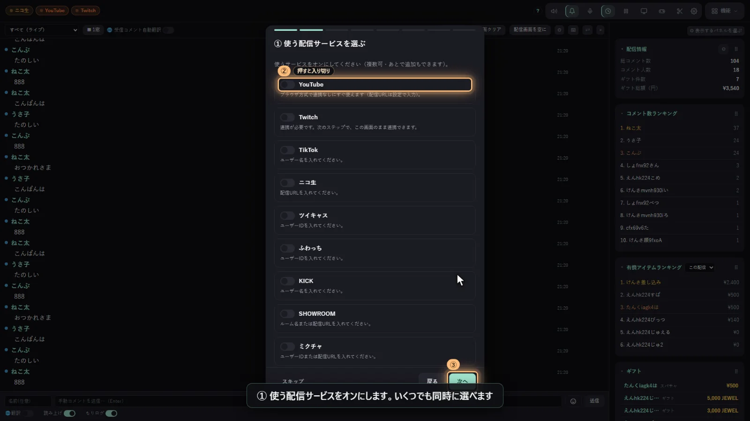
Task: Click the スキップ link in dialog
Action: coord(293,381)
